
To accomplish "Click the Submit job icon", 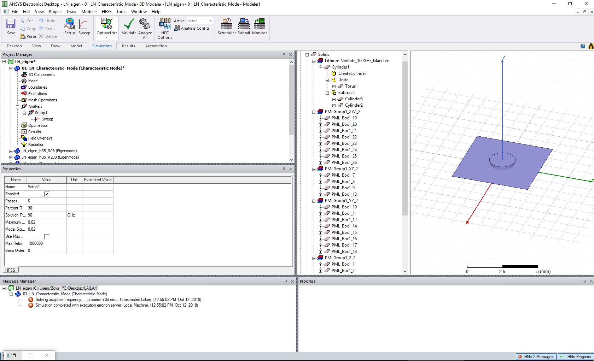I will point(244,27).
